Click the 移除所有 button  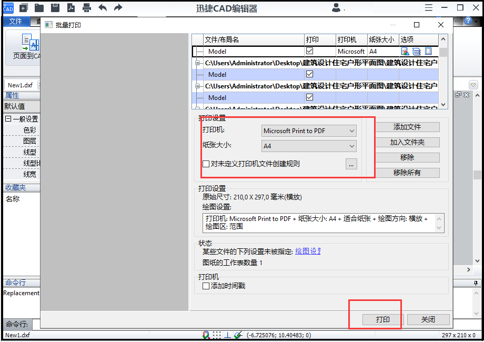[x=407, y=173]
